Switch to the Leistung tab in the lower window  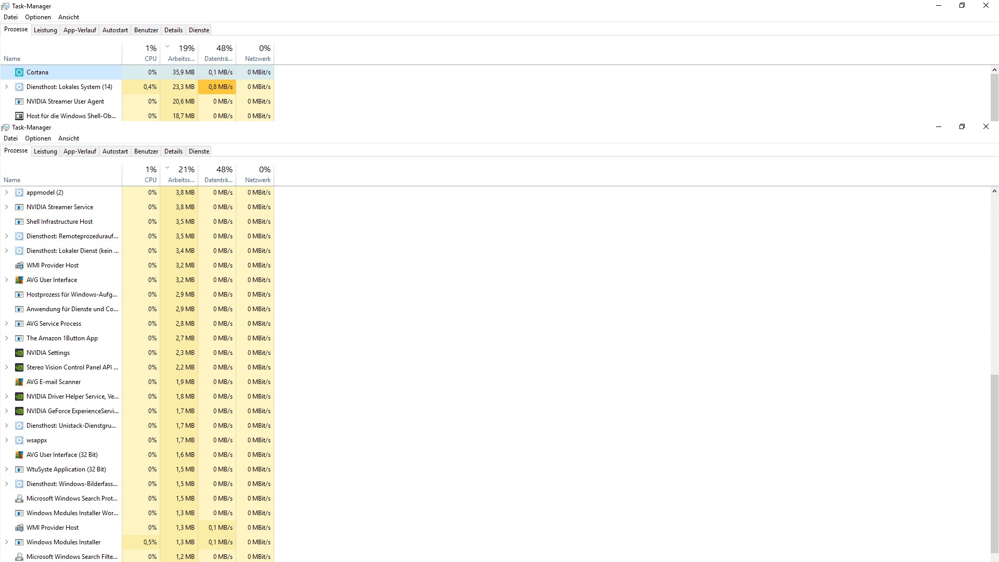point(45,151)
